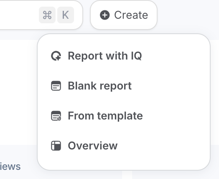This screenshot has width=219, height=179.
Task: Click the Create button
Action: click(x=124, y=15)
